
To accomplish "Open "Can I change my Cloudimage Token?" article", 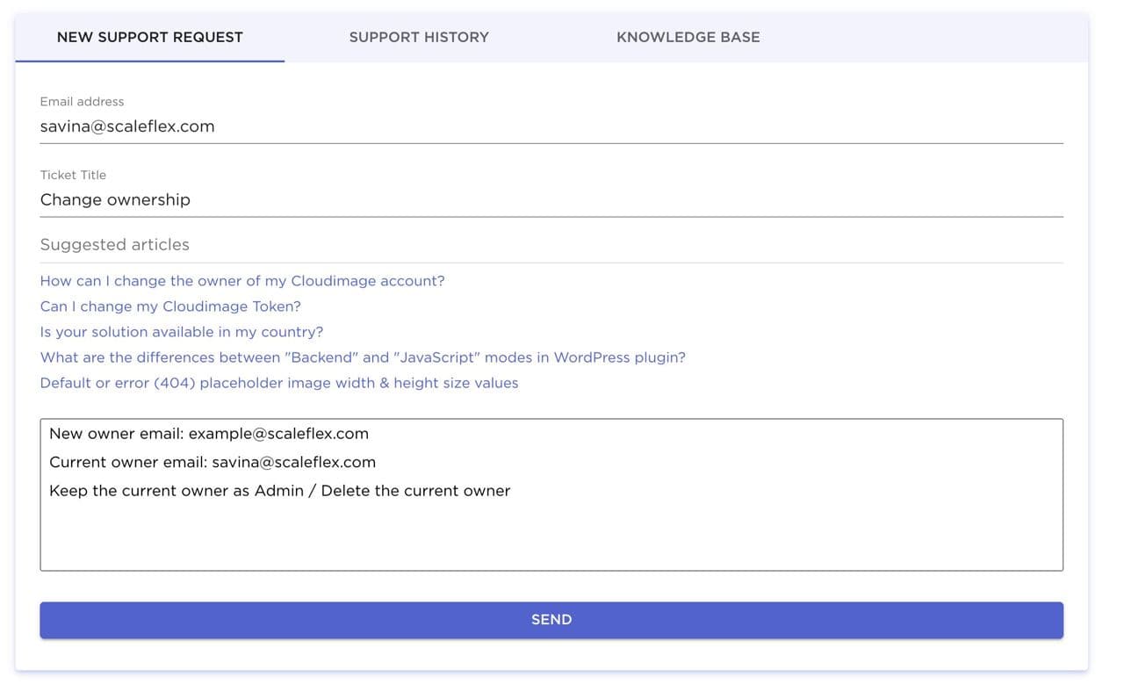I will (x=170, y=306).
